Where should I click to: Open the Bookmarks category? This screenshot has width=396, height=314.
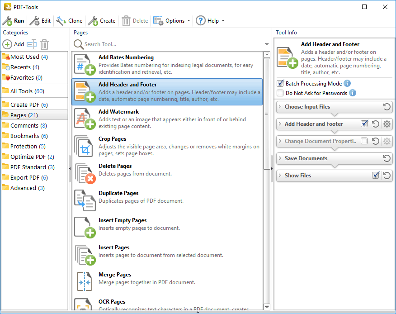point(34,136)
